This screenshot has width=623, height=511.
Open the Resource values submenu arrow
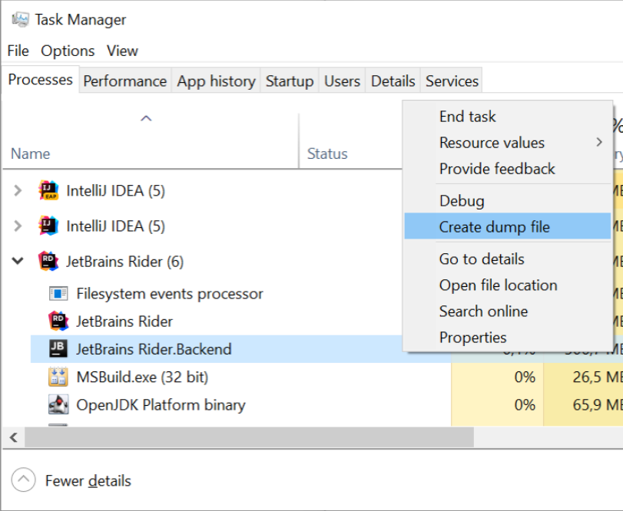(x=599, y=142)
